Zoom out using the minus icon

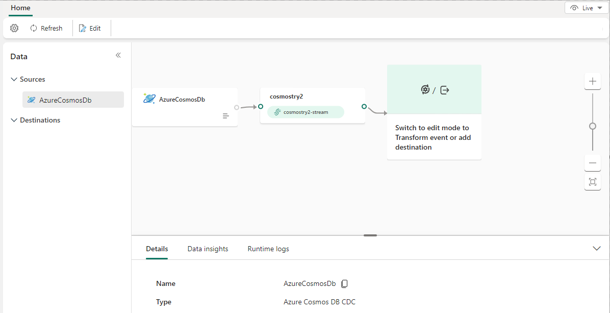pyautogui.click(x=592, y=162)
